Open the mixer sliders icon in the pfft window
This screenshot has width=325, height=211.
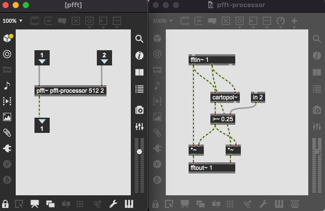(x=139, y=126)
